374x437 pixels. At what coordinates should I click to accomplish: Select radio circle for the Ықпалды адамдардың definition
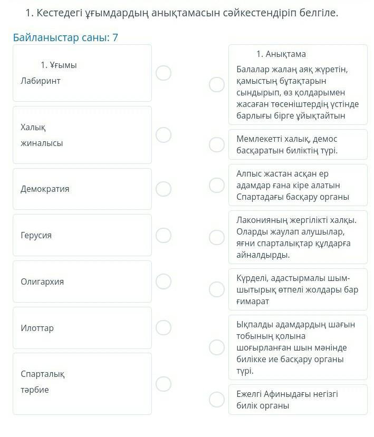pyautogui.click(x=217, y=347)
